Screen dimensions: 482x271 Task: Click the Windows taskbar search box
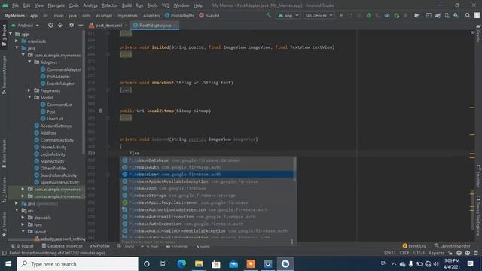point(78,264)
